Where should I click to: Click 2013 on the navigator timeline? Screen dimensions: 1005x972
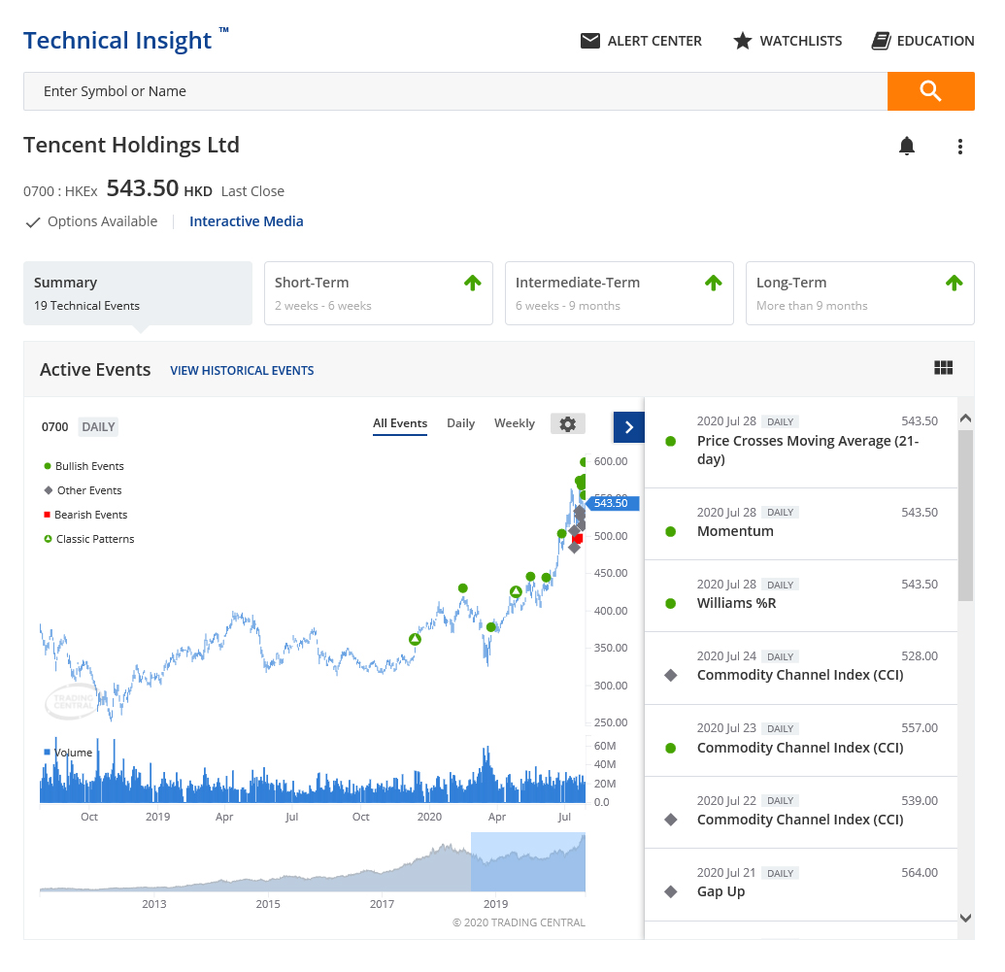point(153,904)
